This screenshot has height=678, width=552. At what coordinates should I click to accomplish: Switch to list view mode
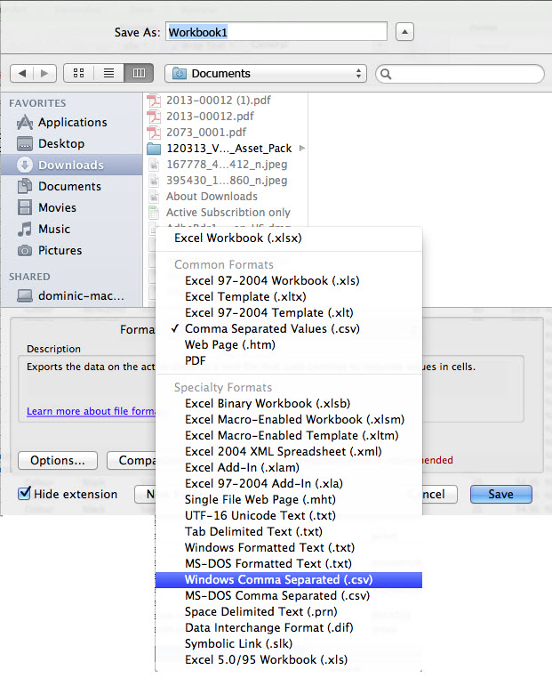(108, 74)
